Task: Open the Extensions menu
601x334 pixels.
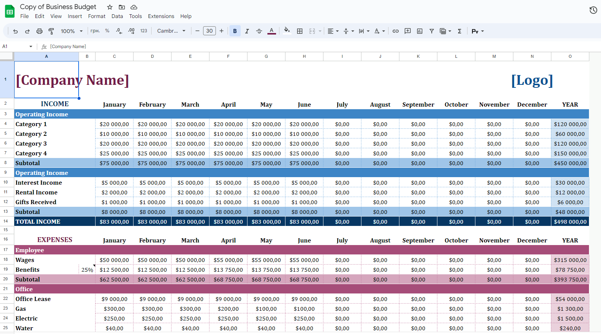Action: coord(161,16)
